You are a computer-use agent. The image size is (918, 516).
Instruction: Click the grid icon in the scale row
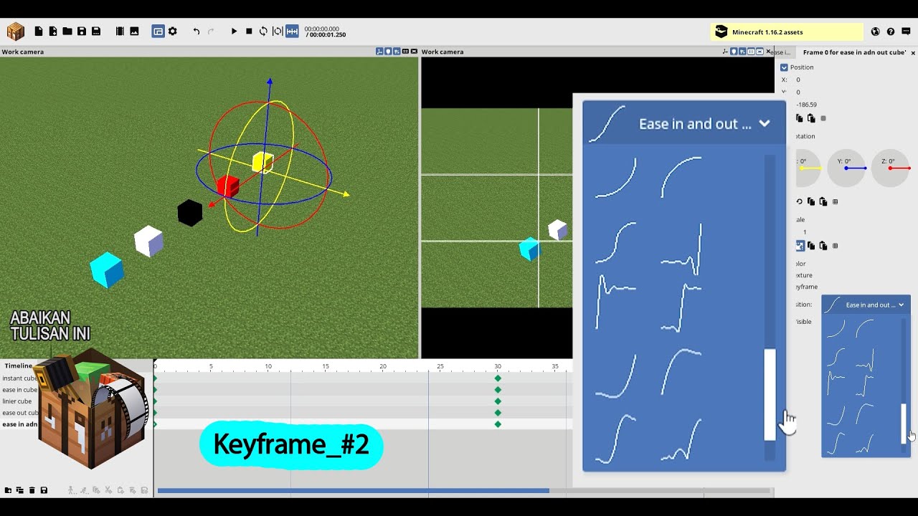click(x=835, y=246)
